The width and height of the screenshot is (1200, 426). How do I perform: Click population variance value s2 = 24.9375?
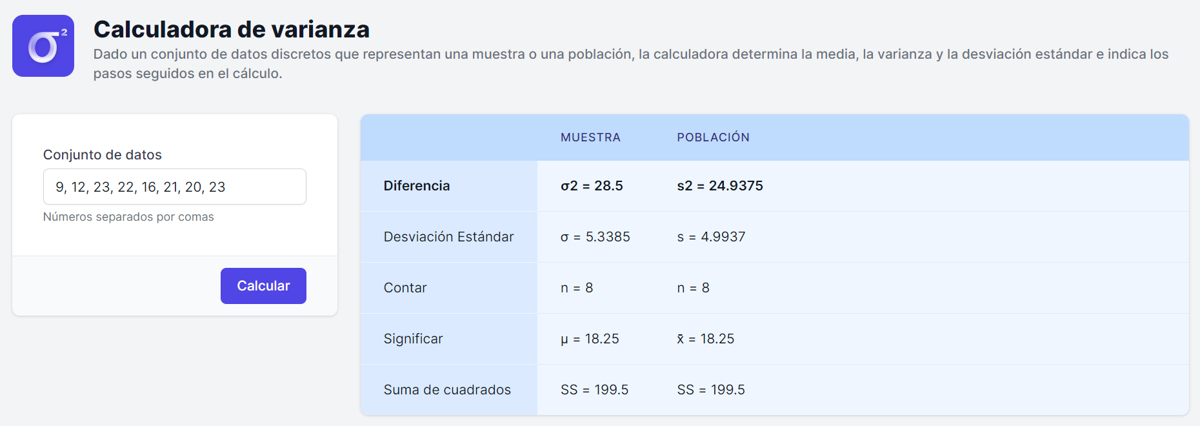point(720,186)
